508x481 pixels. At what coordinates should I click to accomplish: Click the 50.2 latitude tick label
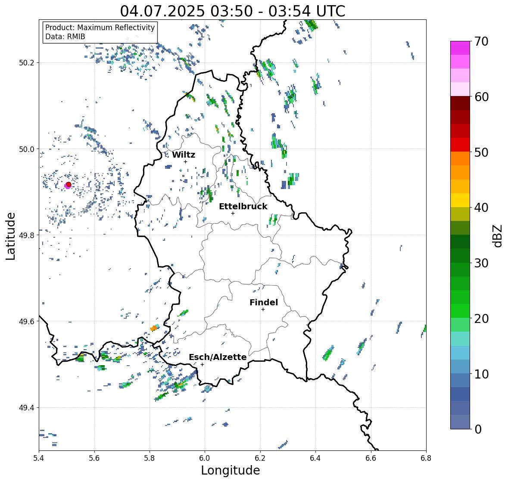click(27, 63)
